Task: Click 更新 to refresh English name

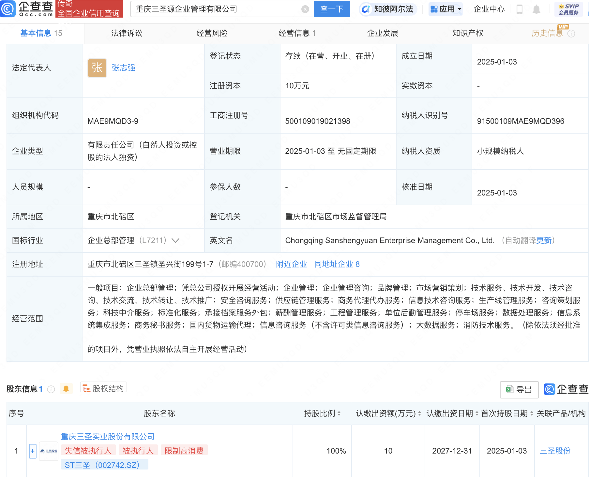Action: pyautogui.click(x=544, y=240)
